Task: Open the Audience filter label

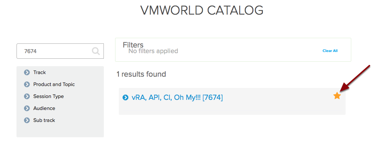Action: [x=44, y=108]
